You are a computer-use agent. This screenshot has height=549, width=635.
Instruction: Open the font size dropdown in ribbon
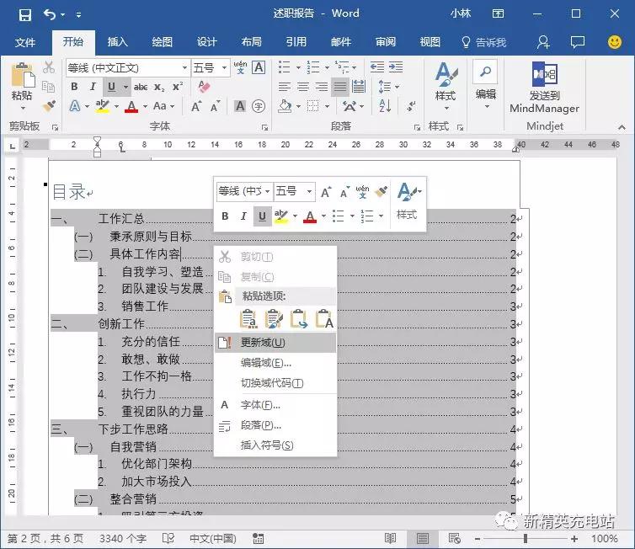[x=224, y=67]
